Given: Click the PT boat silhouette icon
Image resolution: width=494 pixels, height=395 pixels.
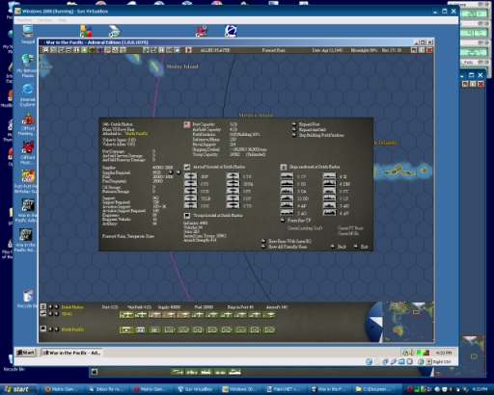Looking at the screenshot, I should (329, 191).
